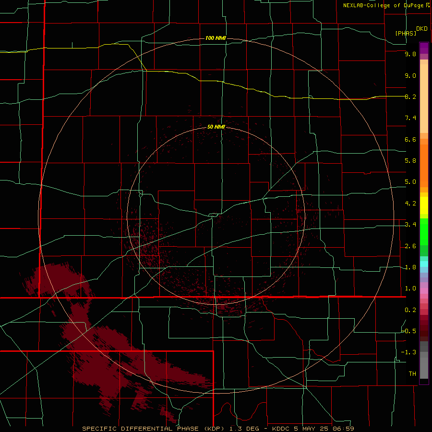Select the 3.4 value on color scale

click(x=410, y=225)
